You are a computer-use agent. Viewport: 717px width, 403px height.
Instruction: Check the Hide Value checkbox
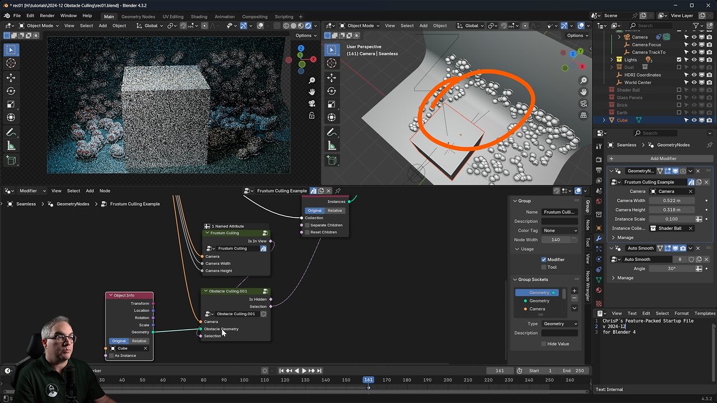pos(544,344)
